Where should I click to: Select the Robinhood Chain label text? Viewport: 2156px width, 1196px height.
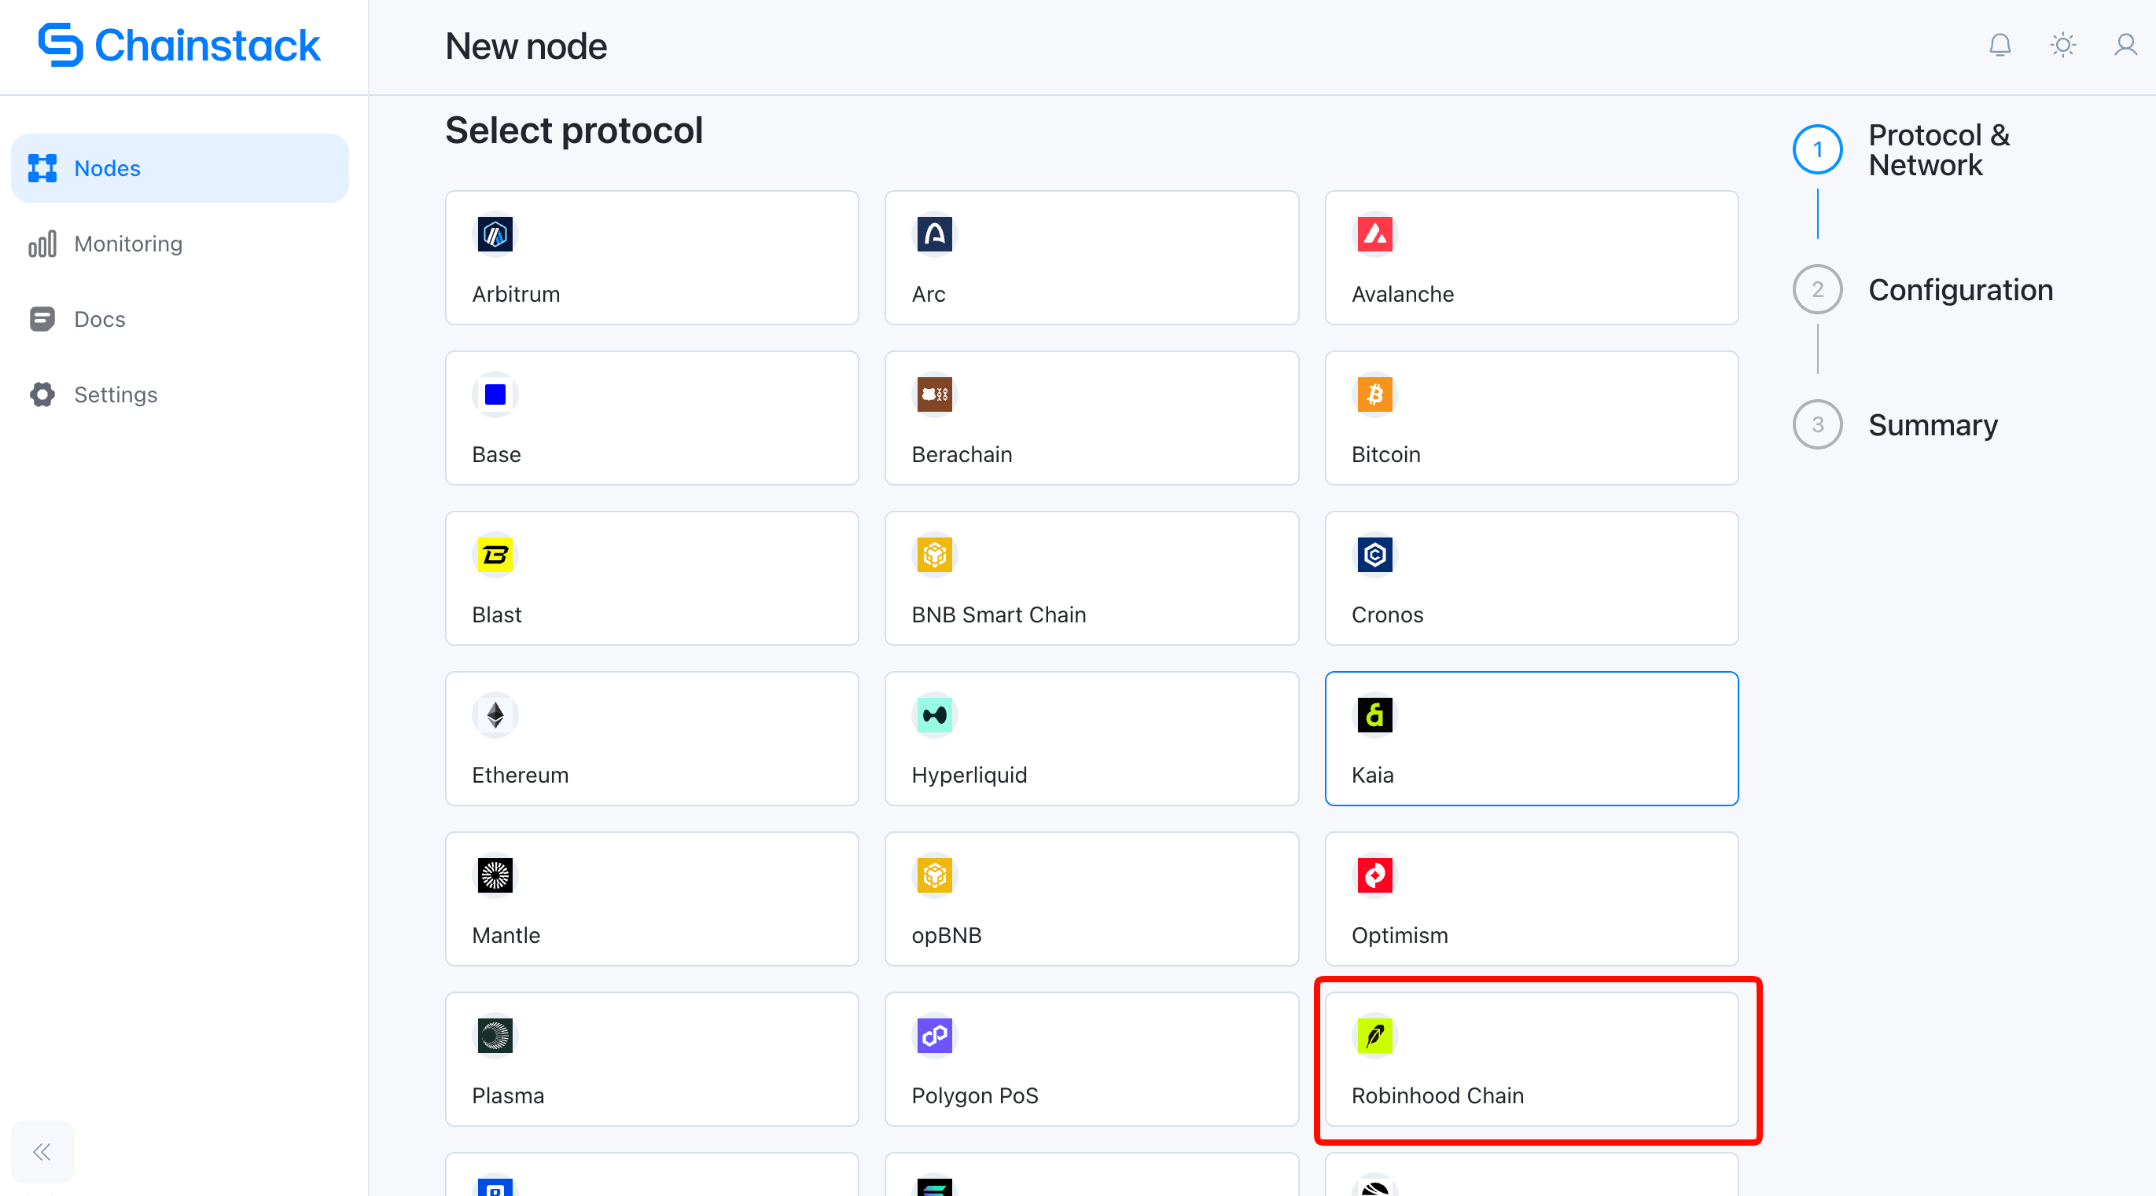tap(1437, 1095)
